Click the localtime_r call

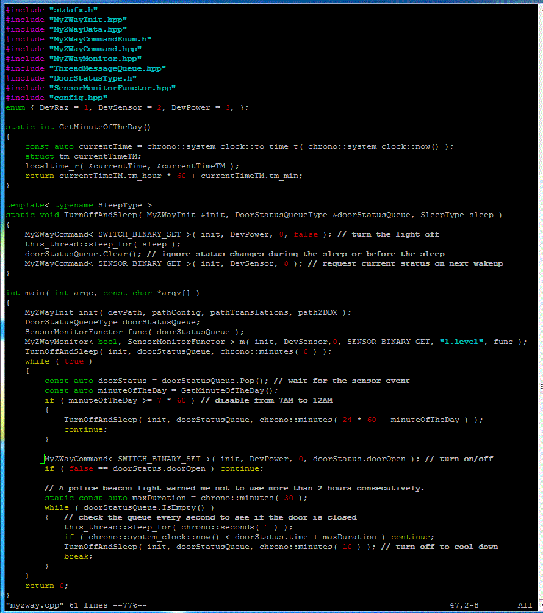[x=132, y=166]
